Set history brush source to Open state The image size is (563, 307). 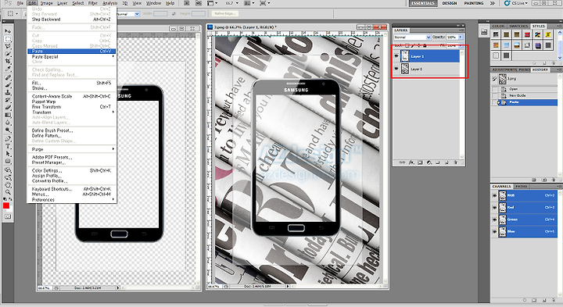click(494, 89)
